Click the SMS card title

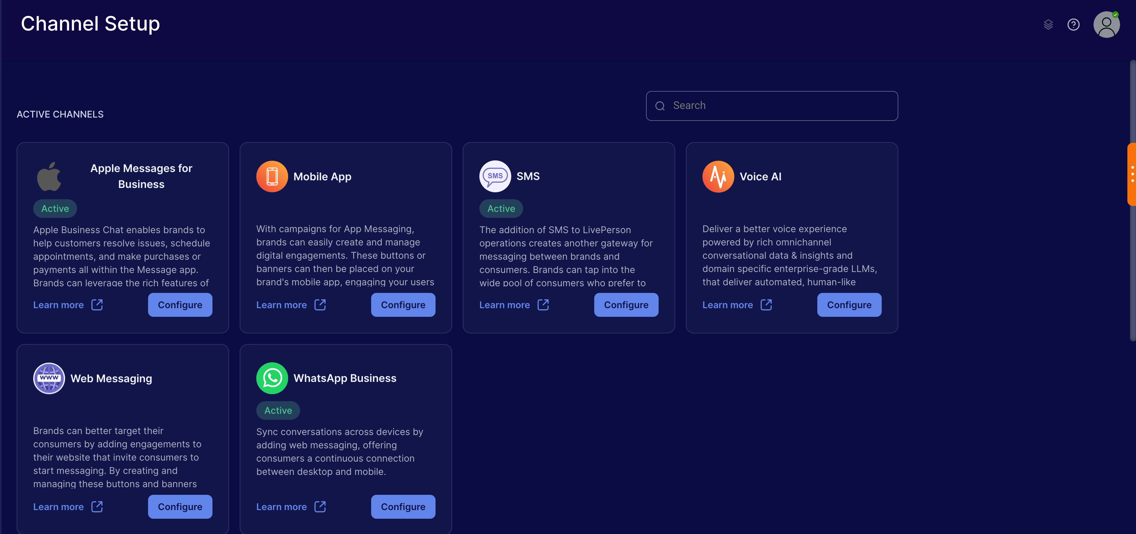[x=528, y=176]
